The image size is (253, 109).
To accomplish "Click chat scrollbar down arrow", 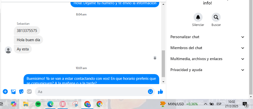I will [163, 82].
